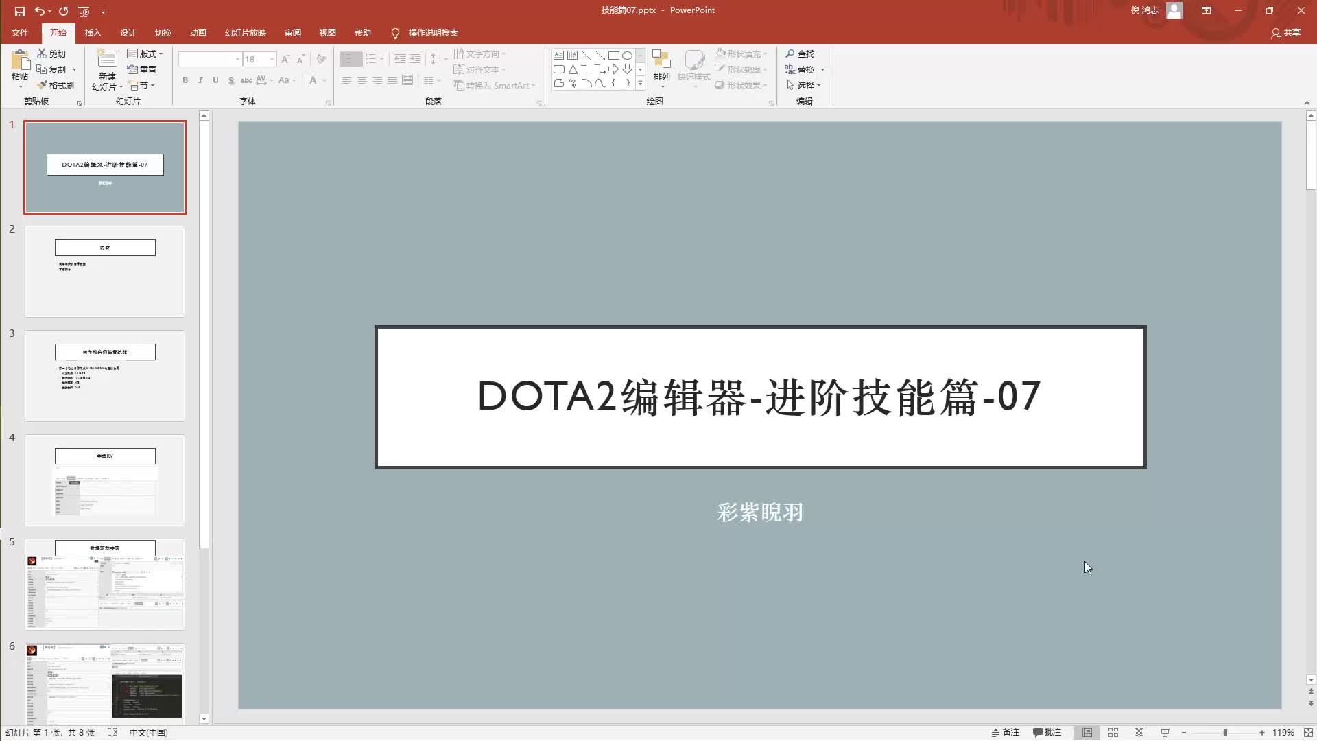
Task: Start slideshow from status bar icon
Action: 1165,732
